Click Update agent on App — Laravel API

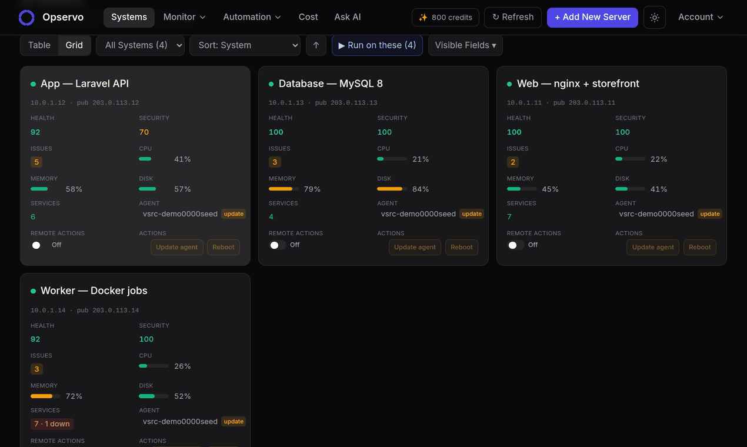point(177,247)
